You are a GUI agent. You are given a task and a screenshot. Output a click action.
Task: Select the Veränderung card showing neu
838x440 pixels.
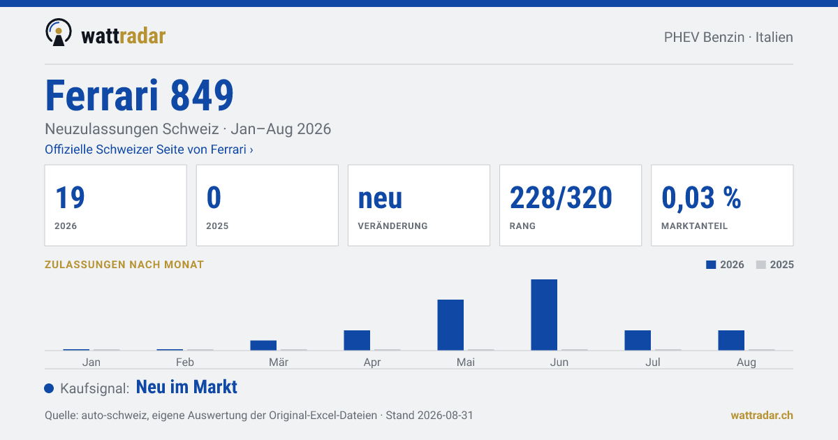point(419,205)
